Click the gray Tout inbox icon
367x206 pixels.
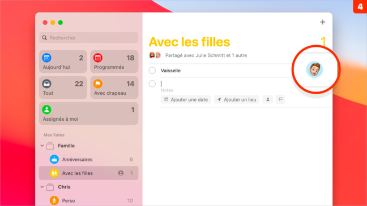pyautogui.click(x=46, y=84)
